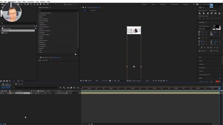Image resolution: width=223 pixels, height=125 pixels.
Task: Open the Window menu
Action: tap(43, 1)
